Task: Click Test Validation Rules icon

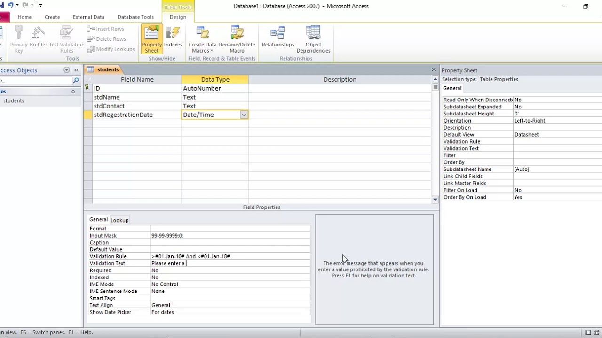Action: 67,39
